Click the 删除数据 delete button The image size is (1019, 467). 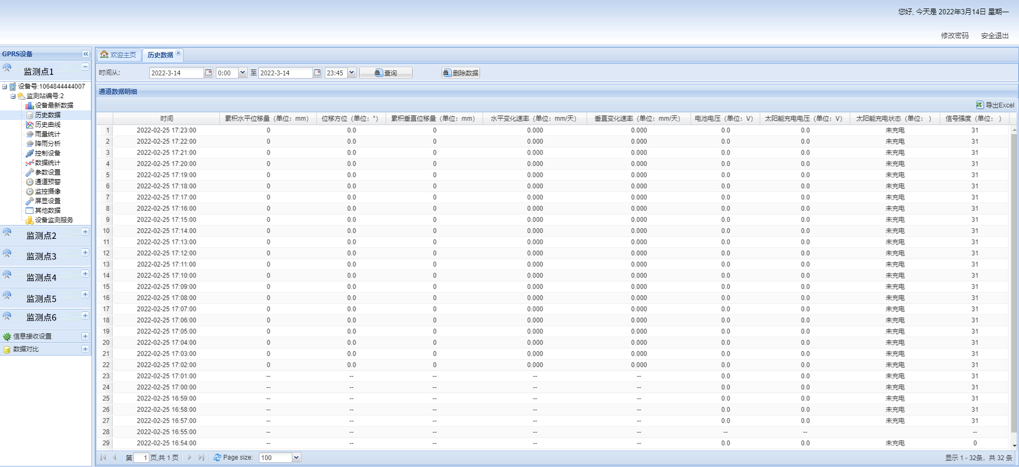460,73
